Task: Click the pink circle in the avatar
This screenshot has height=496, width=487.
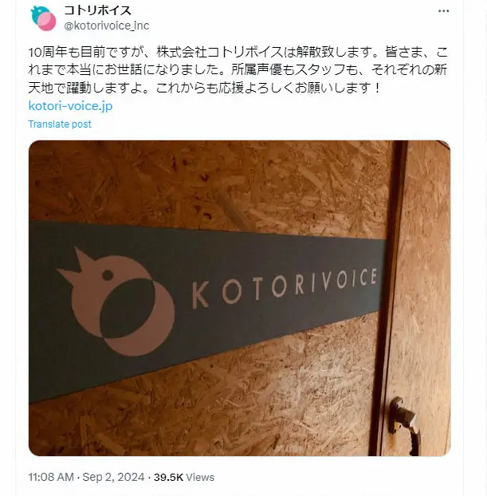Action: (46, 22)
